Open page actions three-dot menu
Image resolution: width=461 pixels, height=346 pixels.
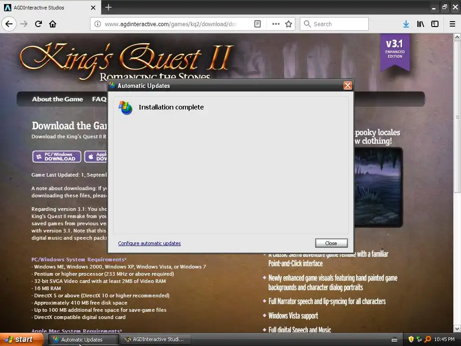tap(276, 24)
